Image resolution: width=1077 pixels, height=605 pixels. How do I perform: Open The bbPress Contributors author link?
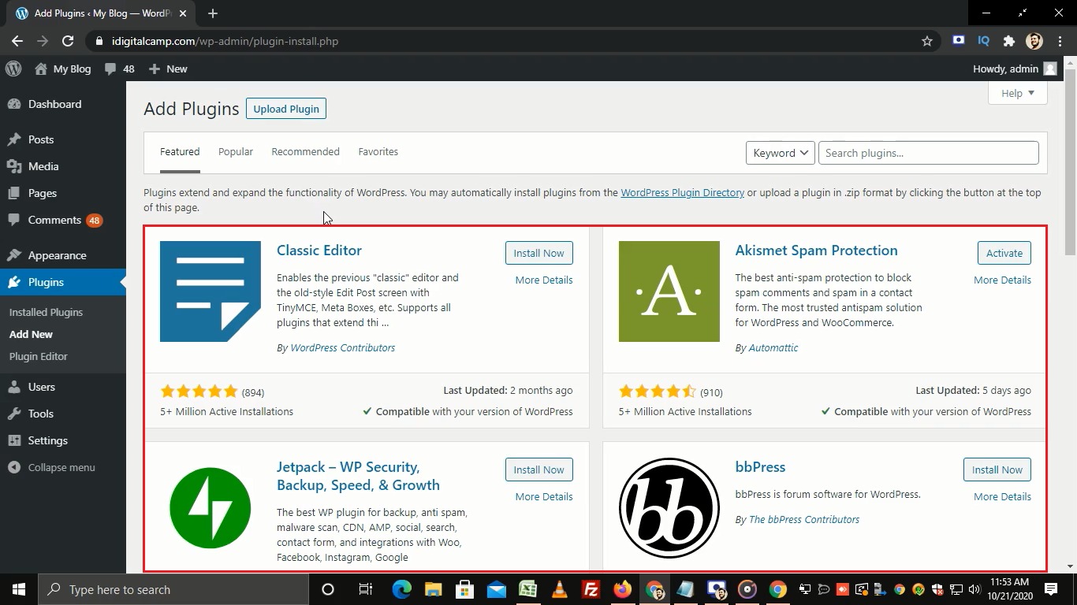click(803, 519)
